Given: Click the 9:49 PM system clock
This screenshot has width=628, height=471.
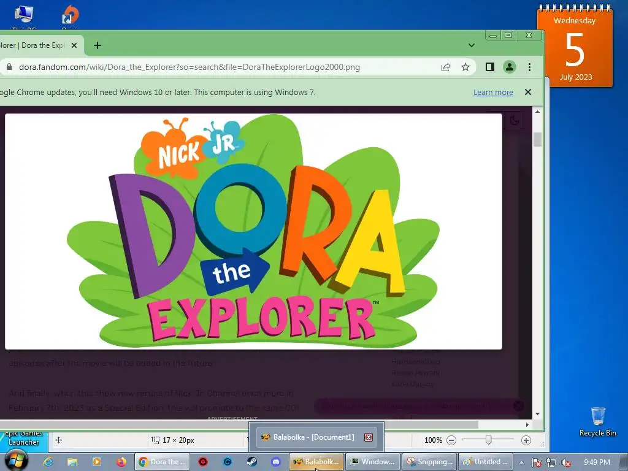Looking at the screenshot, I should [597, 462].
